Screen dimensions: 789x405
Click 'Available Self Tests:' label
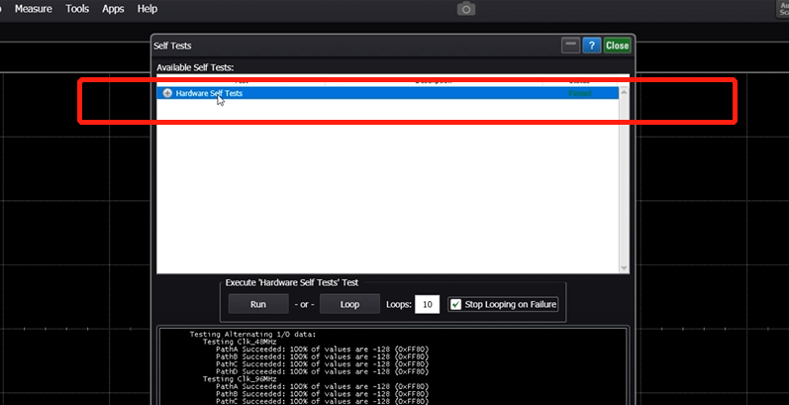[195, 67]
